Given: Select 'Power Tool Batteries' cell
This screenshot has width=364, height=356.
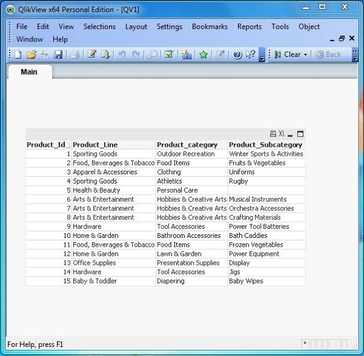Looking at the screenshot, I should [267, 226].
